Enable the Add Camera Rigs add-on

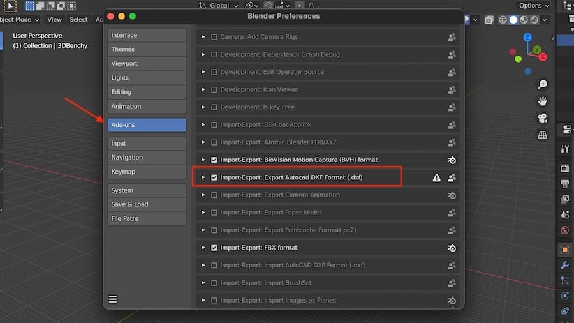(x=214, y=37)
